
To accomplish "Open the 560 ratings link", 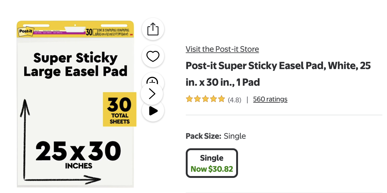I will click(270, 99).
